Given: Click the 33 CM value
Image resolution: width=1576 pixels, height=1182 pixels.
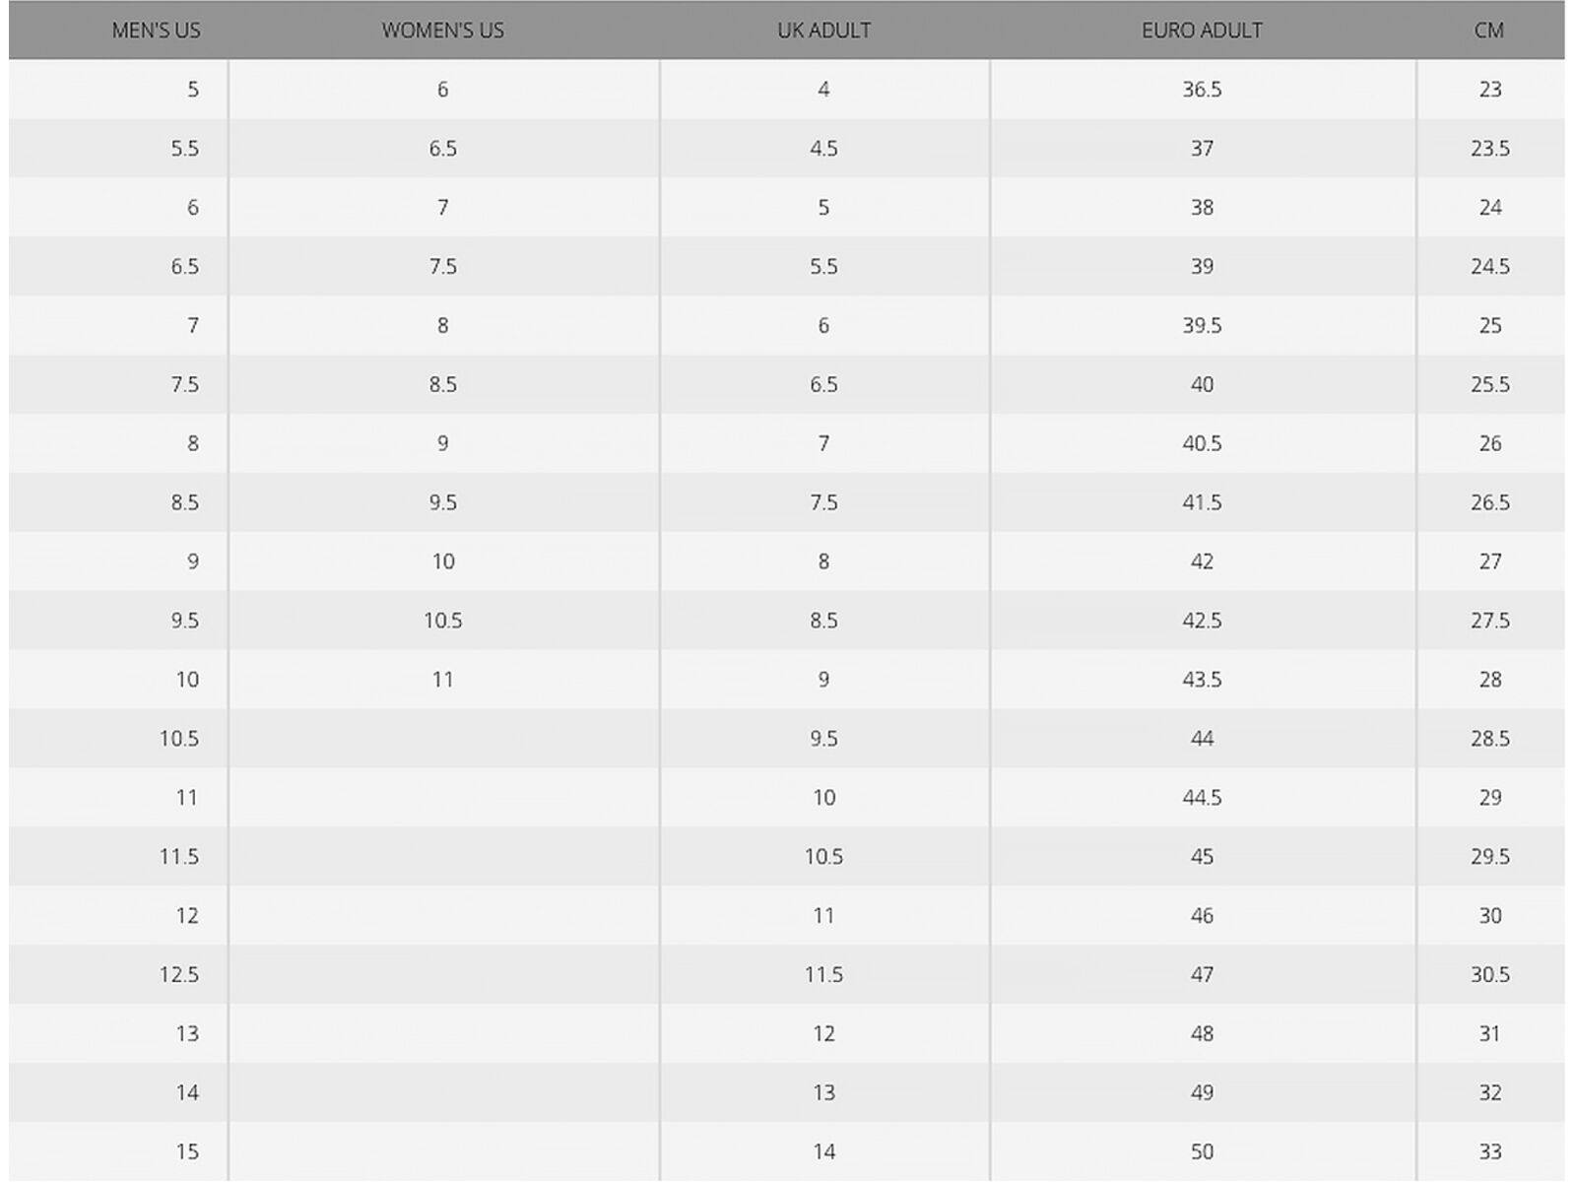Looking at the screenshot, I should [x=1490, y=1151].
